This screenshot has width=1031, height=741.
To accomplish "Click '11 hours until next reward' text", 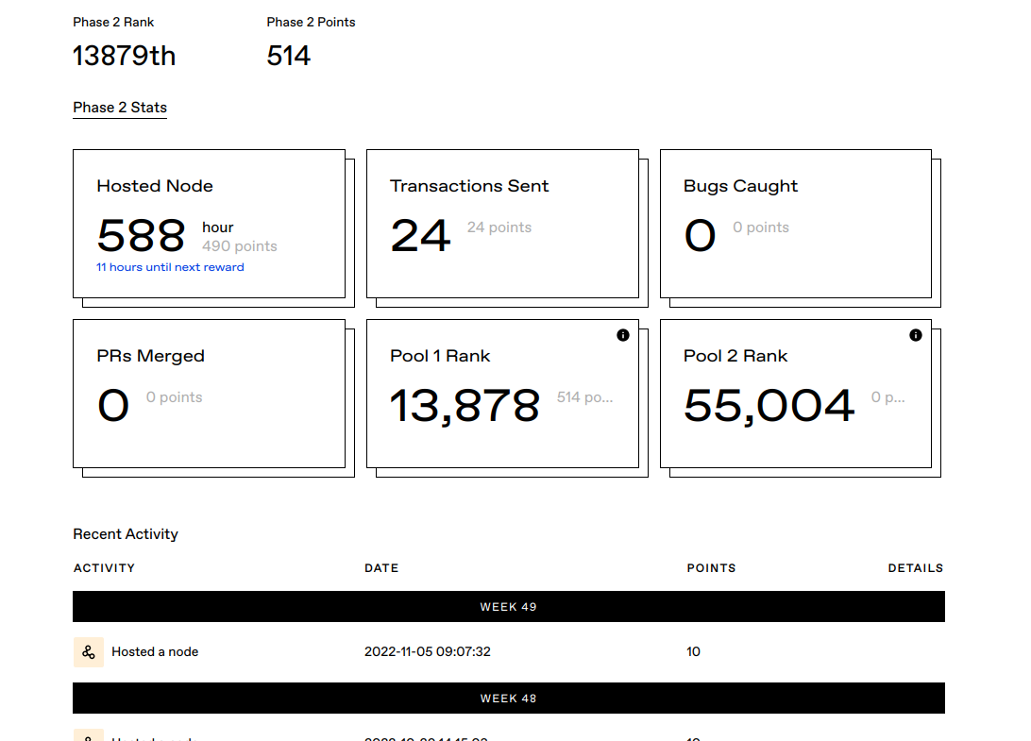I will [170, 267].
